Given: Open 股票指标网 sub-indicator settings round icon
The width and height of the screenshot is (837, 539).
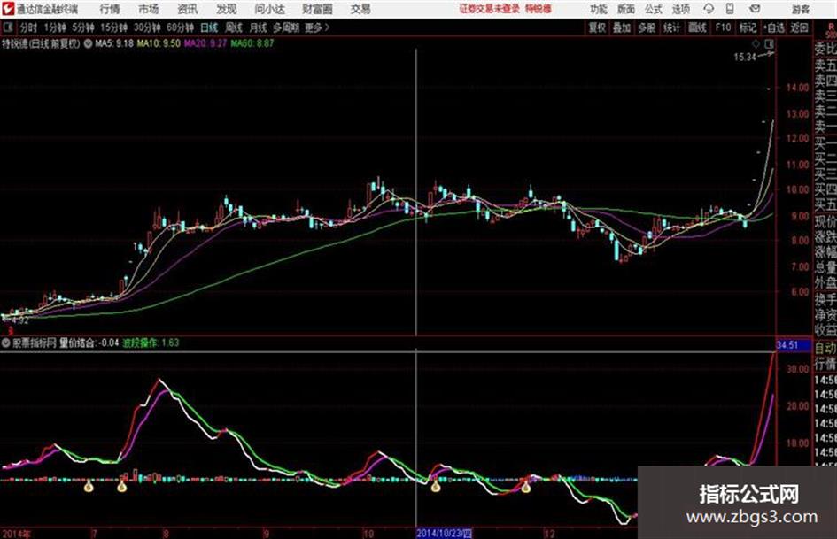Looking at the screenshot, I should pos(6,343).
